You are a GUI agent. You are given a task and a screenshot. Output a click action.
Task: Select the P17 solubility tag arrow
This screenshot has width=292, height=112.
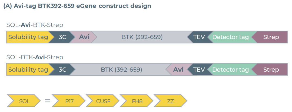pos(69,101)
